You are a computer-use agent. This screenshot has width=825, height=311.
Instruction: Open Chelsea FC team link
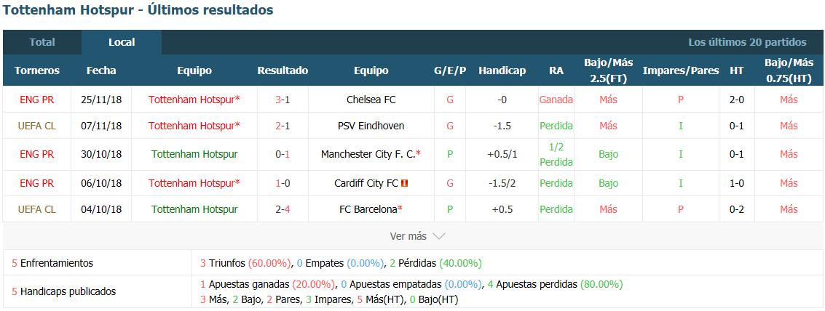coord(371,100)
